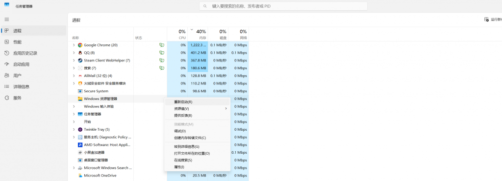Click the efficiency leaf icon for Google Chrome
This screenshot has width=502, height=181.
point(162,45)
